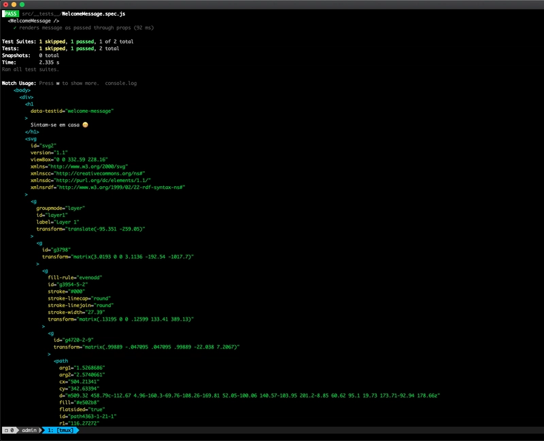
Task: Click the id="g3954-5-2" attribute
Action: (68, 284)
